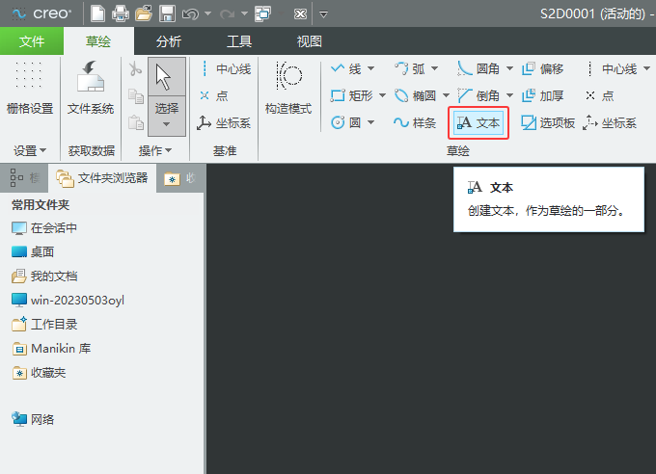Open the Palette (选项板) tool
The height and width of the screenshot is (474, 656).
[548, 123]
